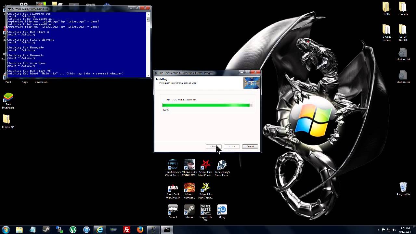
Task: Open FileZilla from the taskbar
Action: click(127, 229)
